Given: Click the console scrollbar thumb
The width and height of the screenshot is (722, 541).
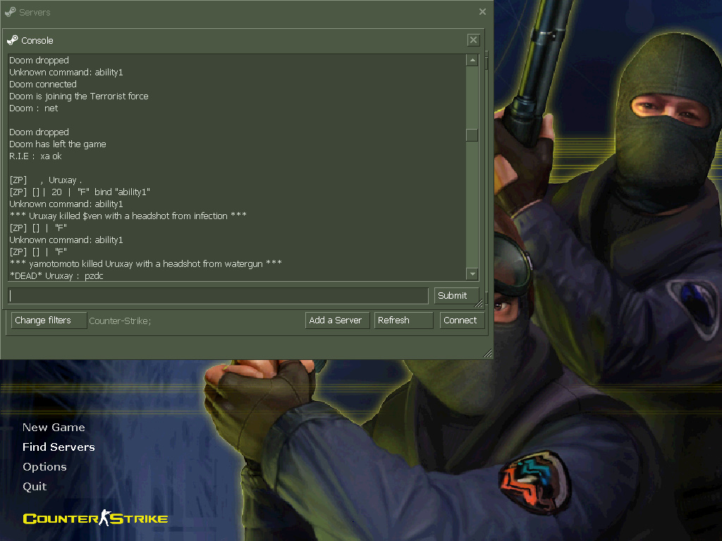Looking at the screenshot, I should [472, 135].
